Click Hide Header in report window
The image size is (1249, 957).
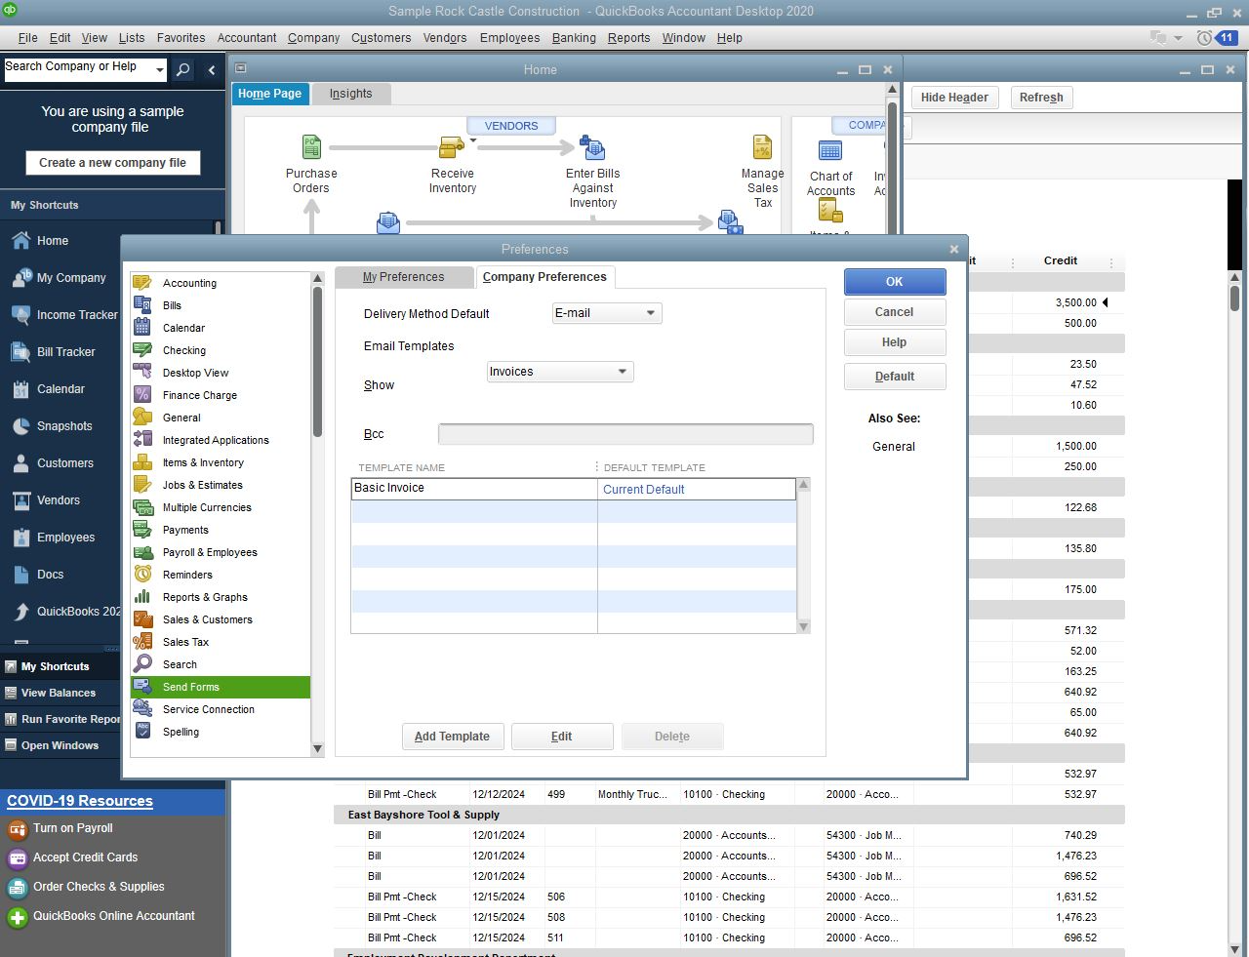point(954,98)
